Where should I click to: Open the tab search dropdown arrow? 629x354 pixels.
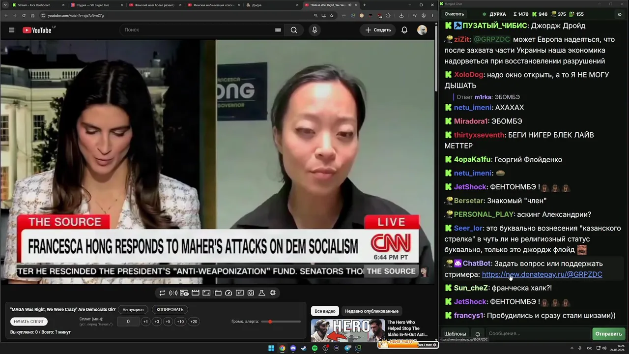tap(4, 5)
